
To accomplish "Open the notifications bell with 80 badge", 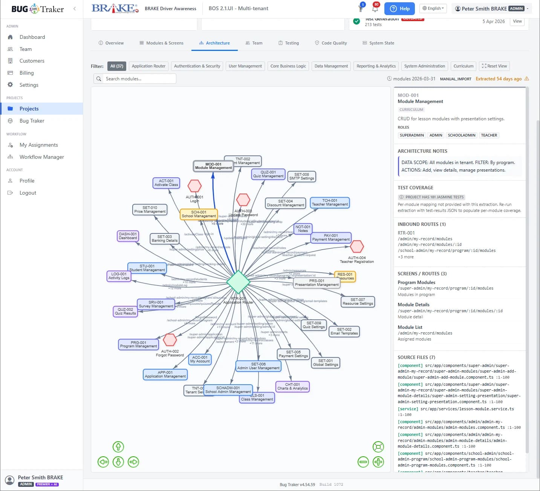I will point(375,8).
